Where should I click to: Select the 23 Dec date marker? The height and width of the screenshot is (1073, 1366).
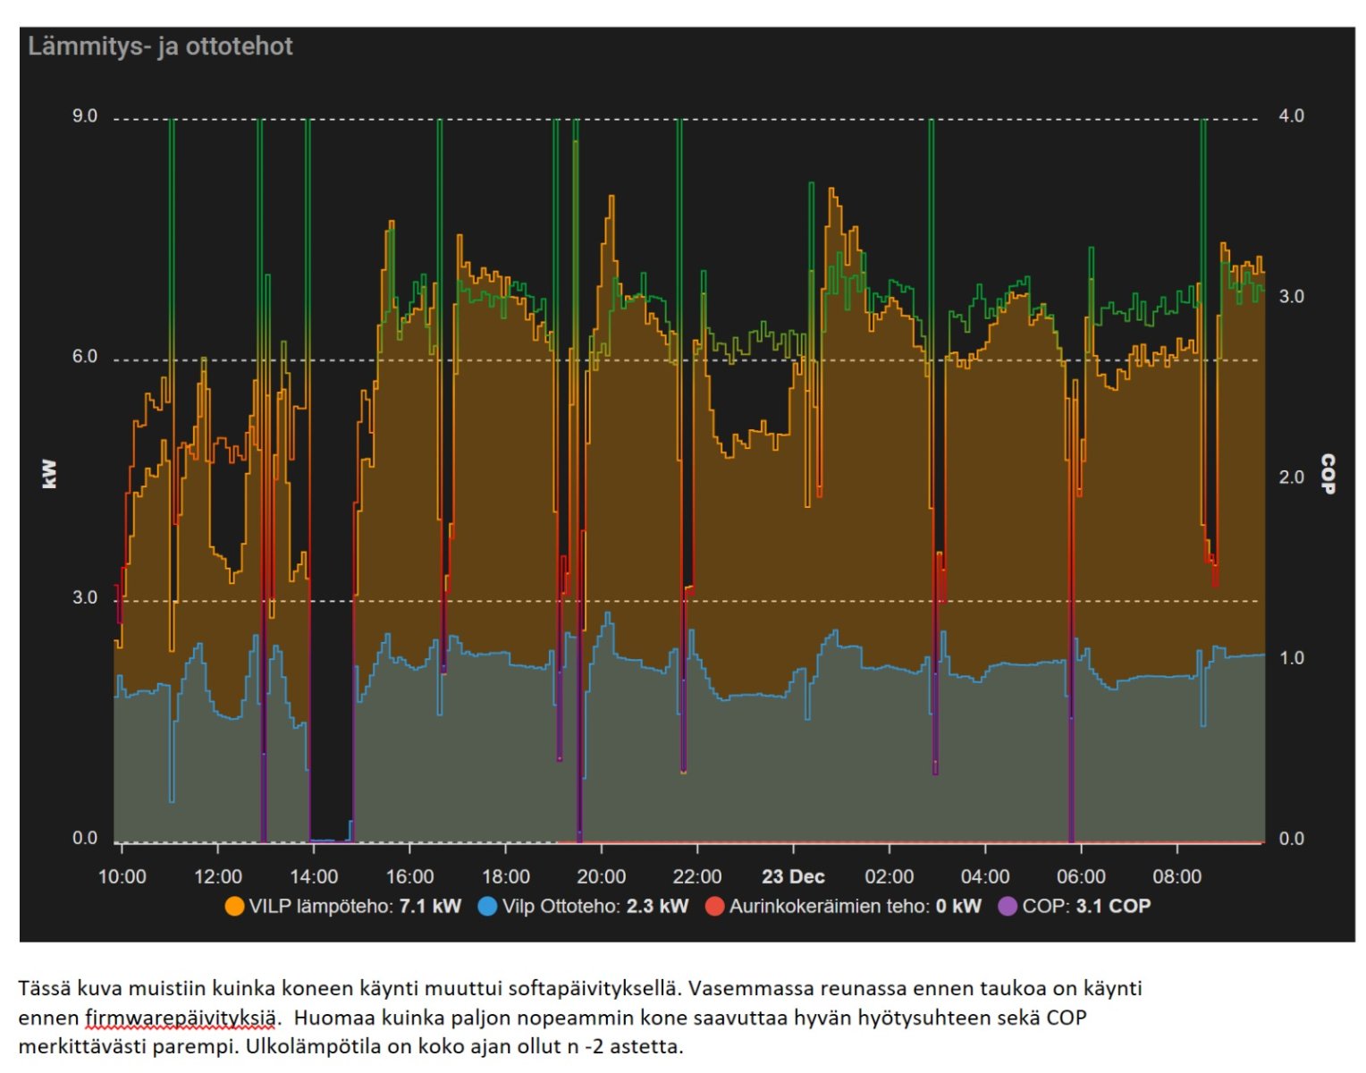click(x=793, y=876)
